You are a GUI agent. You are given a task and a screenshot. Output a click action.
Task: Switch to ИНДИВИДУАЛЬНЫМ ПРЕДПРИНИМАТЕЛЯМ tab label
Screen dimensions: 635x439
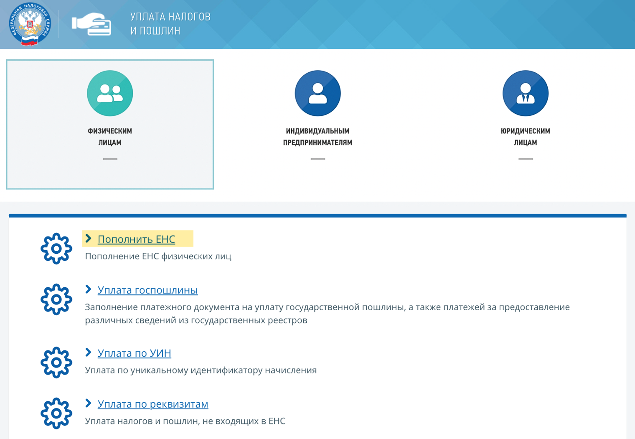317,137
